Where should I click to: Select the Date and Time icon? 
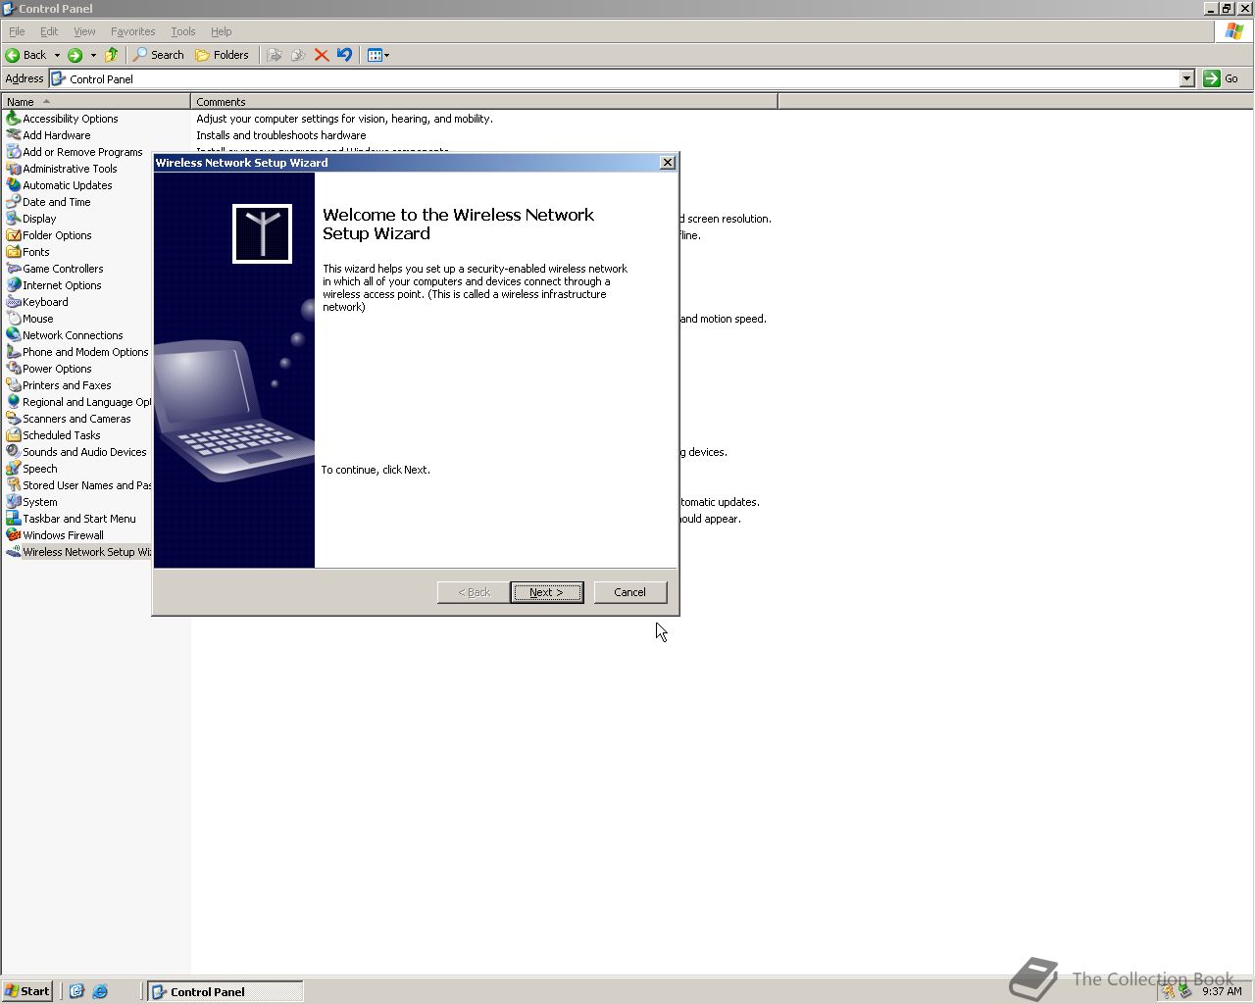(x=14, y=202)
